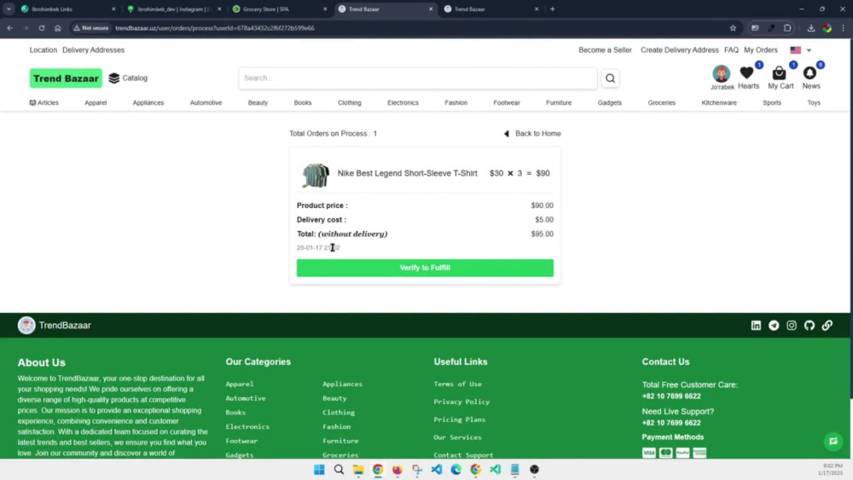Open the browser extensions puzzle icon
853x480 pixels.
tap(787, 28)
